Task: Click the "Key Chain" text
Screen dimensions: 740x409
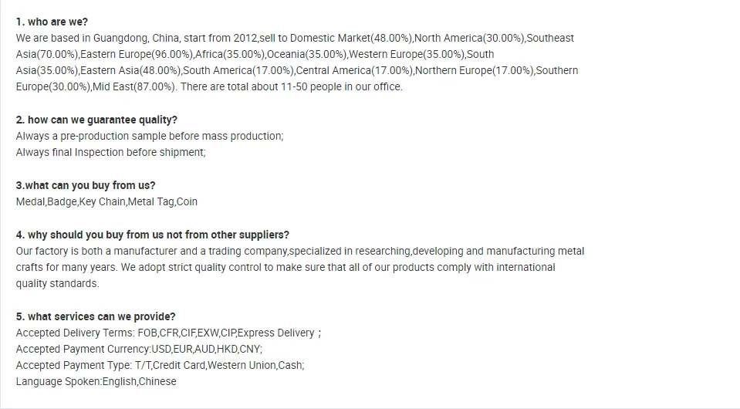Action: pos(101,201)
